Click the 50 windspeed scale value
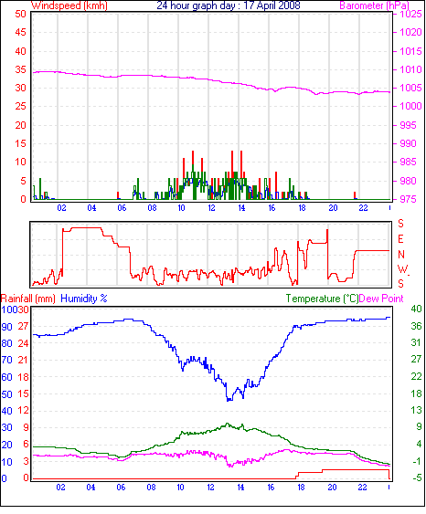The height and width of the screenshot is (514, 426). click(x=20, y=14)
